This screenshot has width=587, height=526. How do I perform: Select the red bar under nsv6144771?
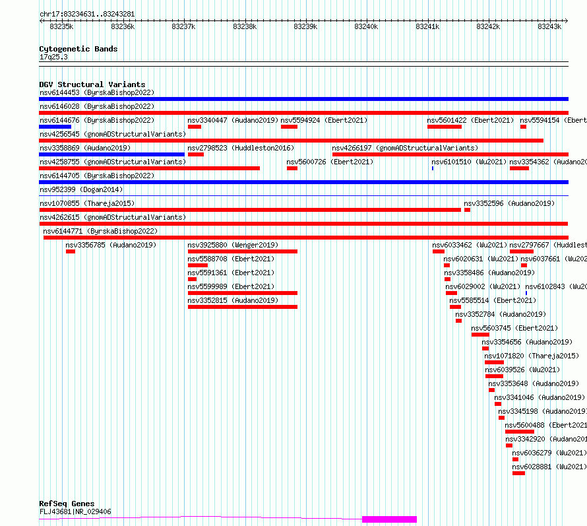pos(306,238)
